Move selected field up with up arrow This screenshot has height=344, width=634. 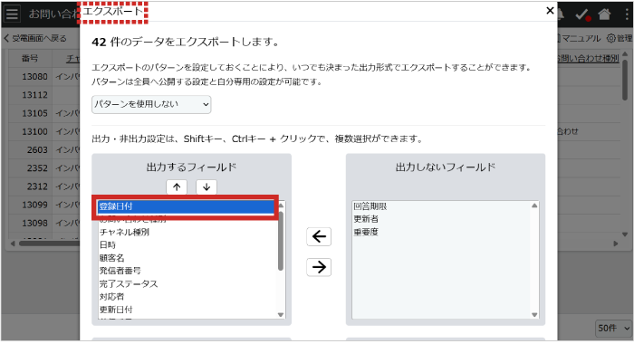click(x=177, y=187)
